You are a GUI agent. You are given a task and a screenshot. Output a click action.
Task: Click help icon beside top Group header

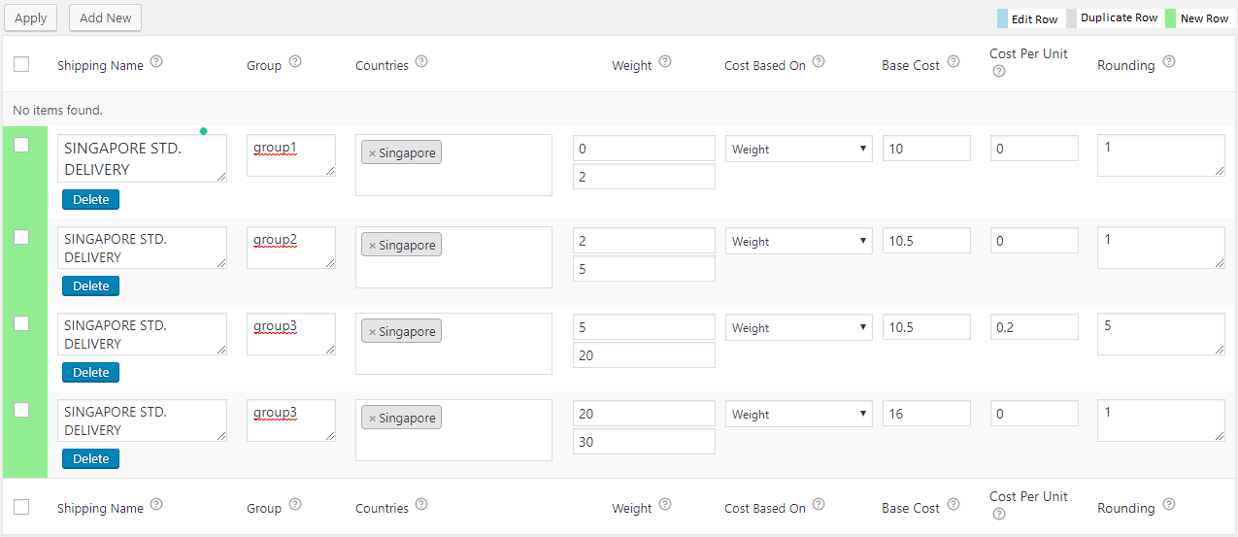coord(295,62)
